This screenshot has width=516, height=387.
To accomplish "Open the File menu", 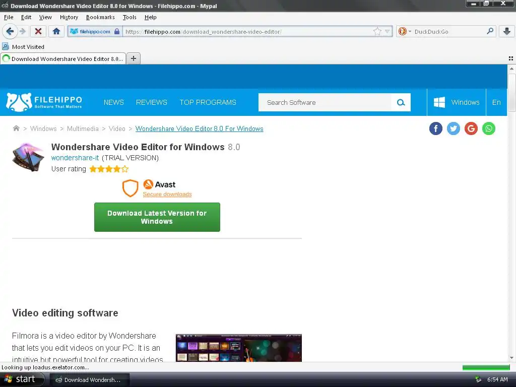I will [x=9, y=17].
